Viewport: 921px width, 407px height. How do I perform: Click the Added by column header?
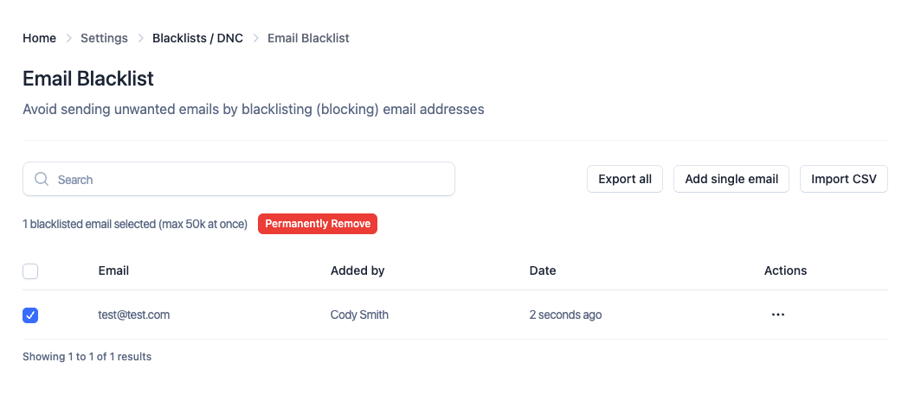tap(357, 270)
